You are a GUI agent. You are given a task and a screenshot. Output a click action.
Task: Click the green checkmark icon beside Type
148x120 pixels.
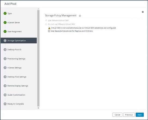point(5,14)
